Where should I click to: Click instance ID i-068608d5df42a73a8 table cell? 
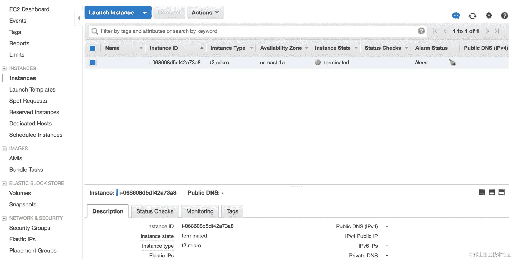click(175, 63)
